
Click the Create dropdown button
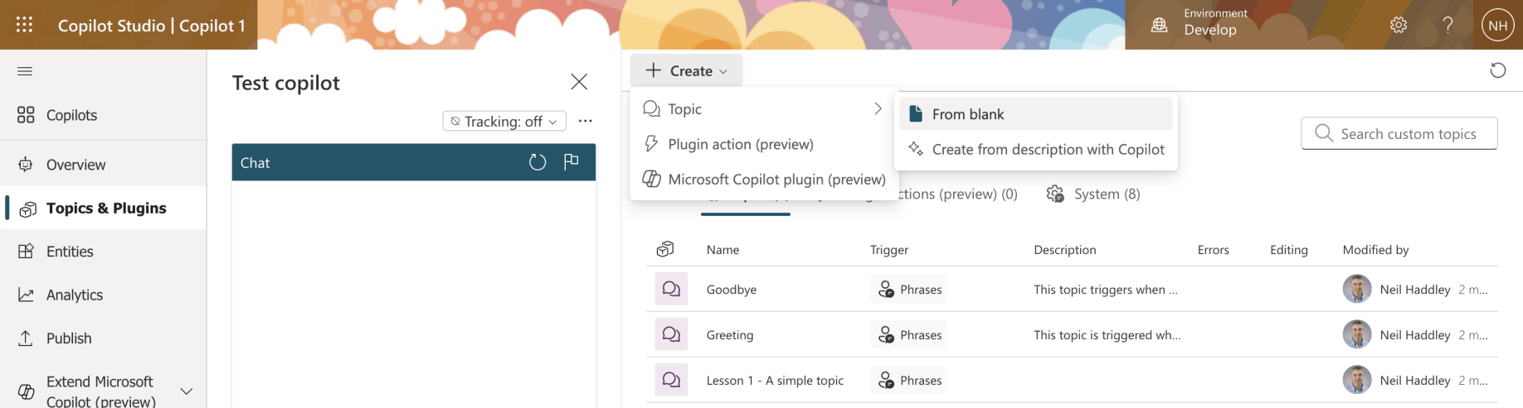point(686,70)
